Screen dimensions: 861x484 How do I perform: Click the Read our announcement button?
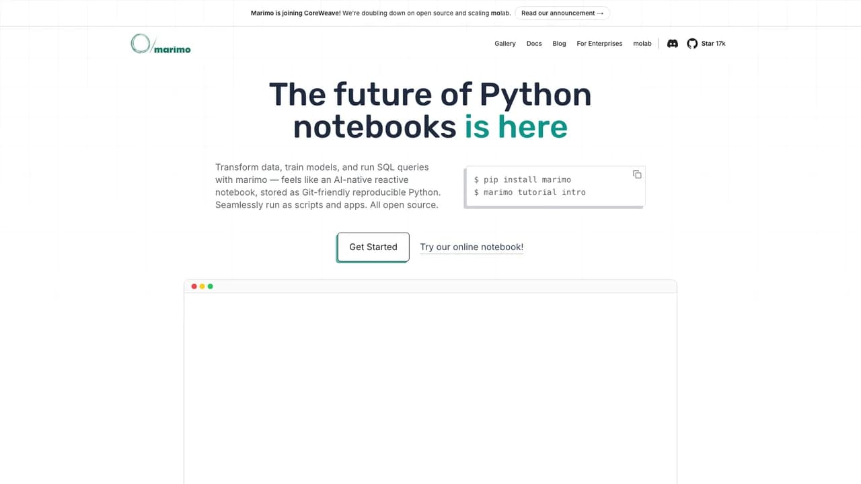pos(562,13)
